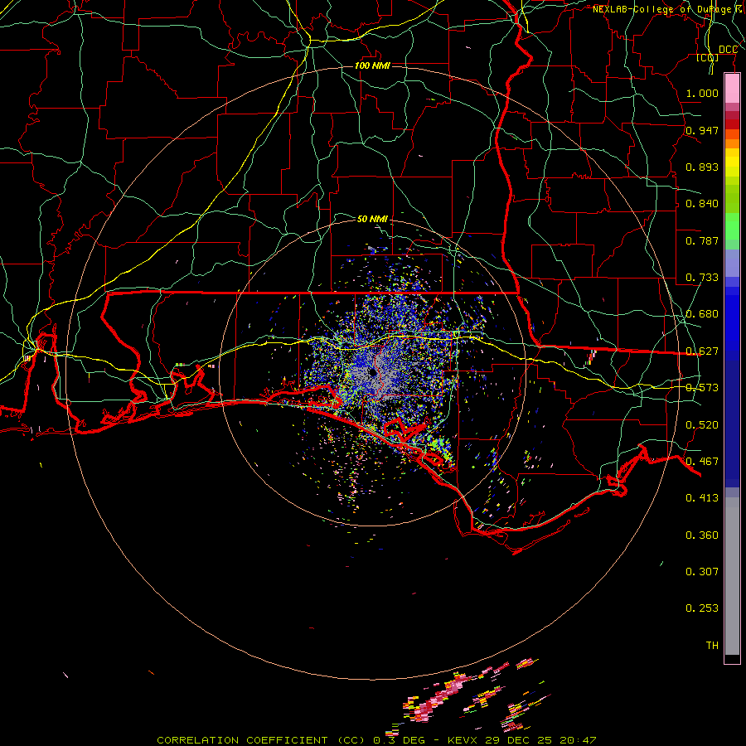Viewport: 746px width, 746px height.
Task: Select the 0.307 scale value
Action: 702,571
